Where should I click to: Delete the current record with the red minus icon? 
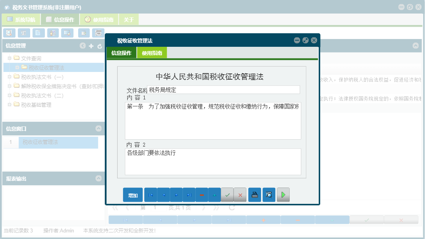point(201,195)
